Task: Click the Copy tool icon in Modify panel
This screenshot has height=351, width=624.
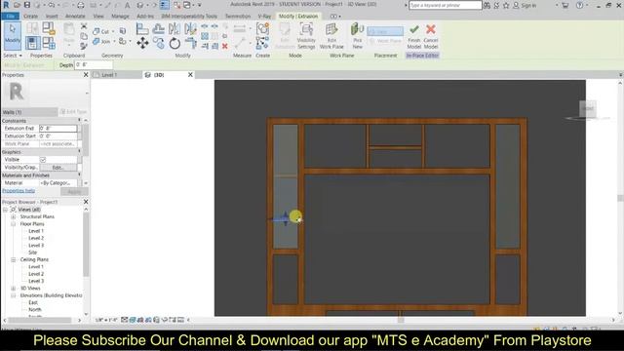Action: point(158,43)
